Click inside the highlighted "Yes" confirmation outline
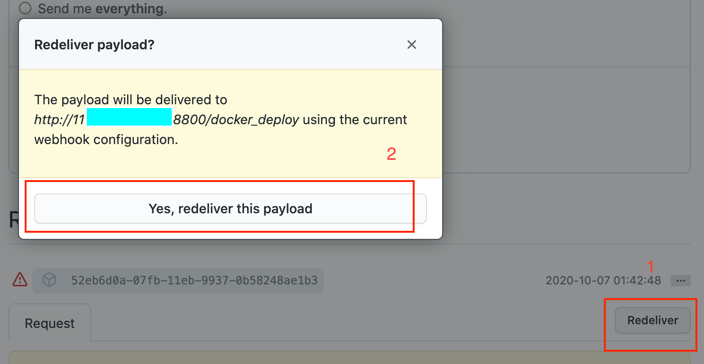704x364 pixels. [x=230, y=209]
